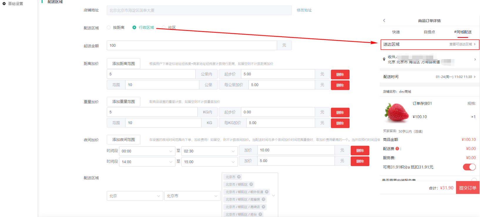Remove the 北京市 / 朝阳区 tag
Image resolution: width=480 pixels, height=217 pixels.
pos(251,184)
